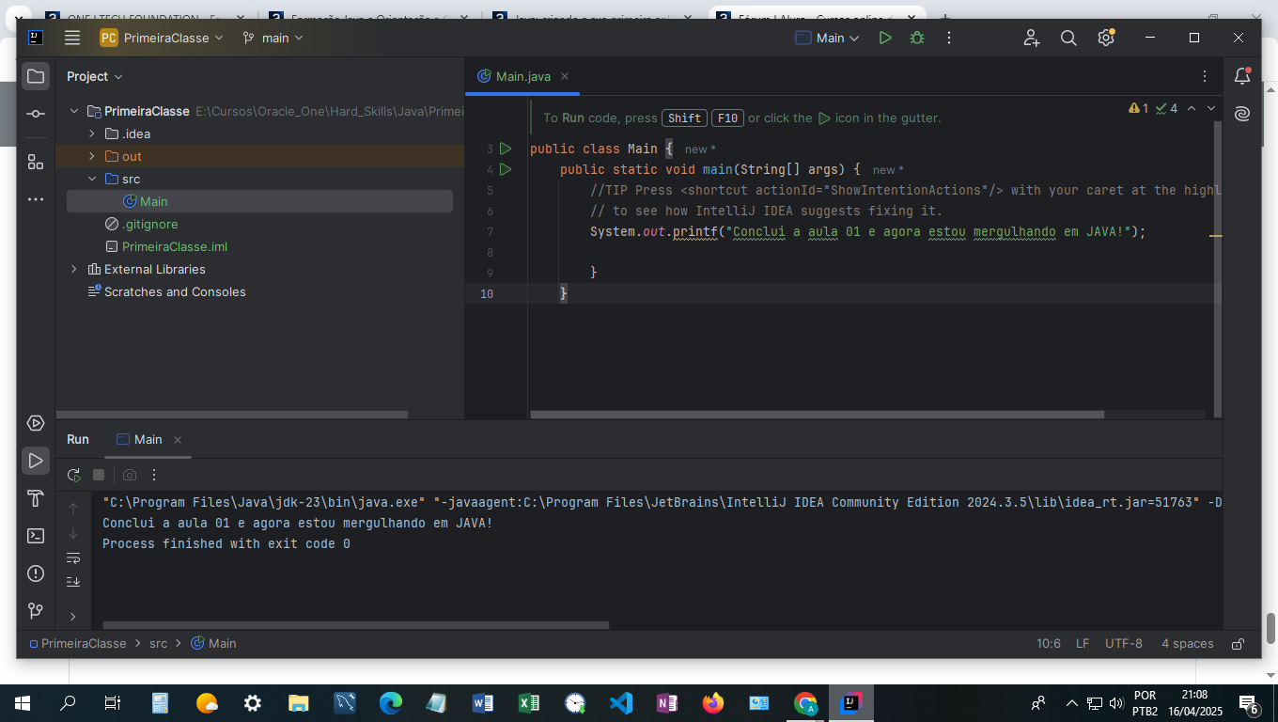Toggle soft-wrap in console output
Screen dimensions: 1278x722
(73, 557)
